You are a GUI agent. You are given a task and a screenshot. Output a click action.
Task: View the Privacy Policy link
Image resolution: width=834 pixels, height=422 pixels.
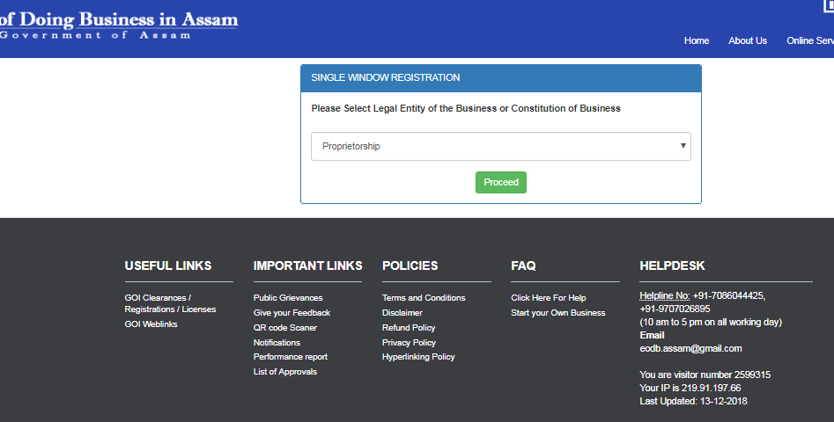click(x=409, y=343)
